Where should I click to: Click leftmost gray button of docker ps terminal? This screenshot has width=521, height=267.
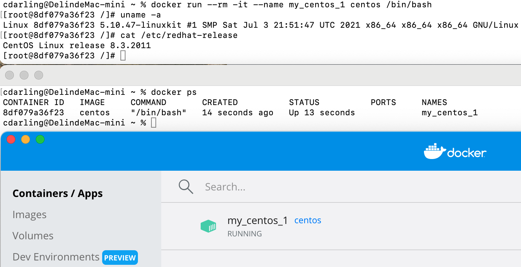point(9,75)
